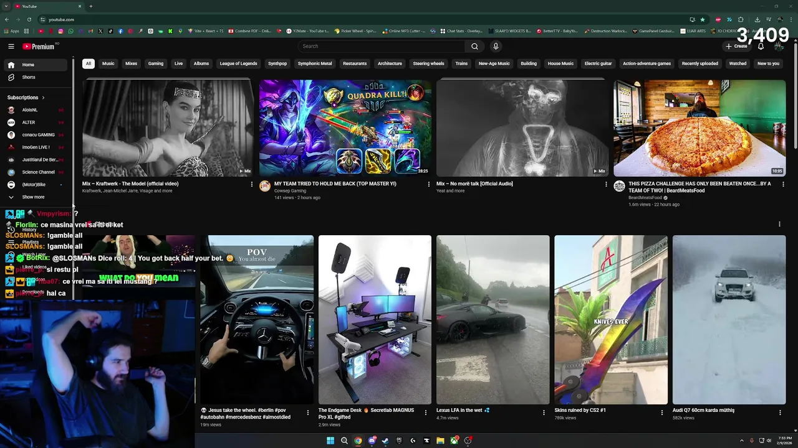Open Chrome downloads icon

pyautogui.click(x=757, y=19)
